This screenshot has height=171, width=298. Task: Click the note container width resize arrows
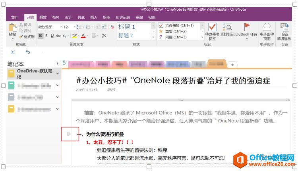[288, 100]
